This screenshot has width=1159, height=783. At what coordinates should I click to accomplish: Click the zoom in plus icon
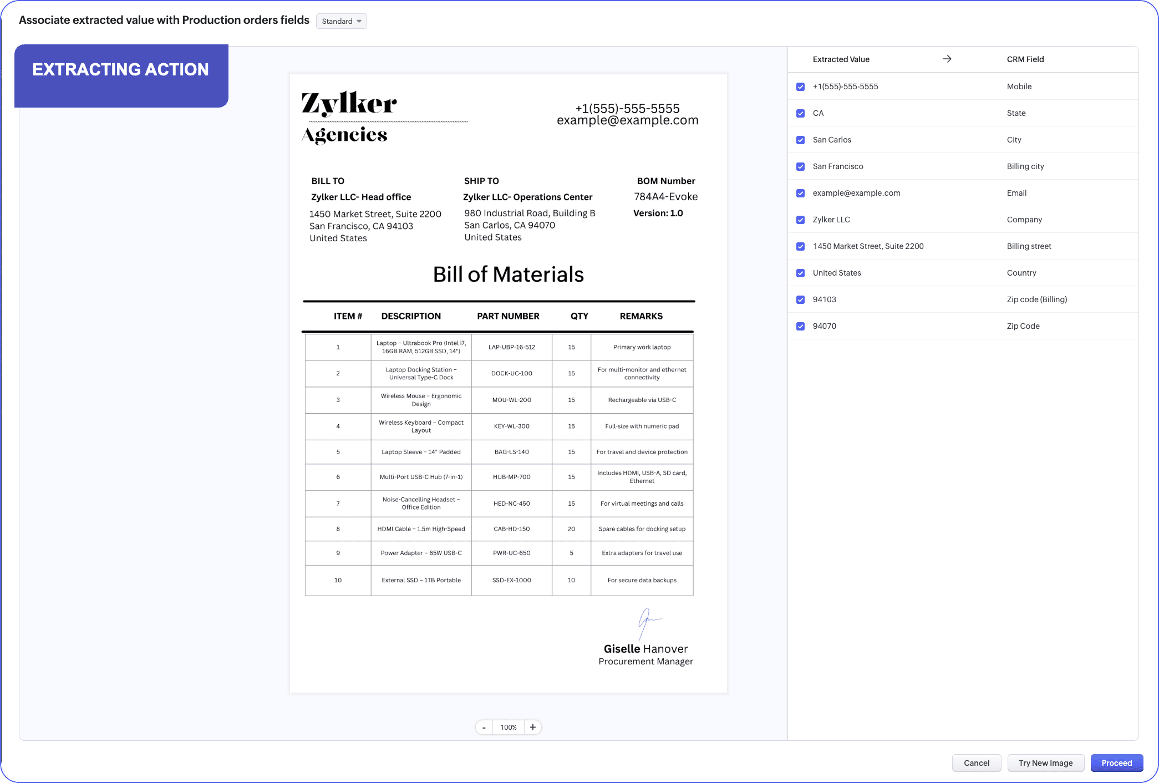tap(532, 727)
